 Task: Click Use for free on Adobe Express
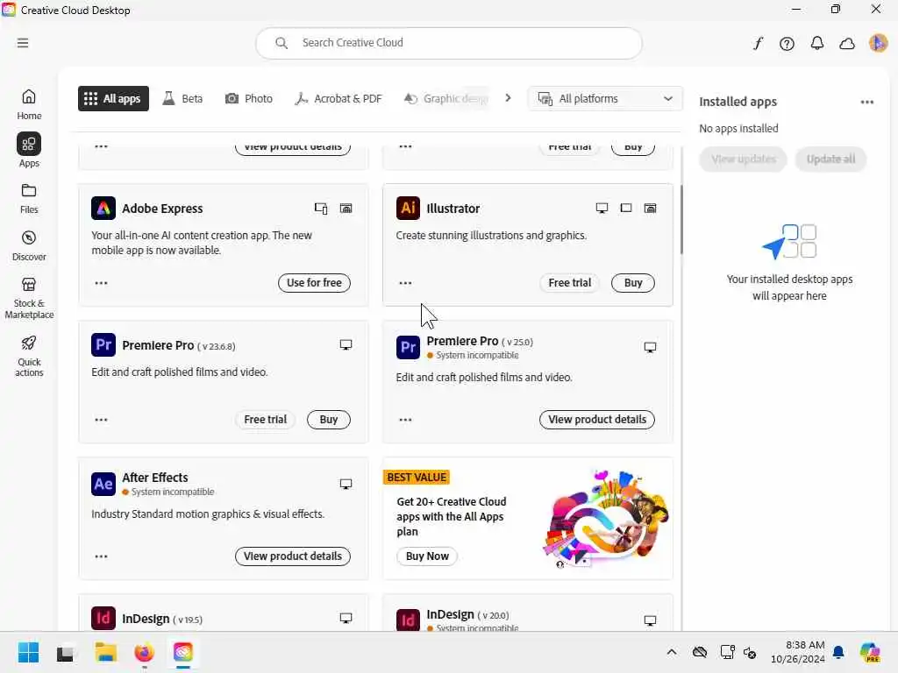[314, 283]
